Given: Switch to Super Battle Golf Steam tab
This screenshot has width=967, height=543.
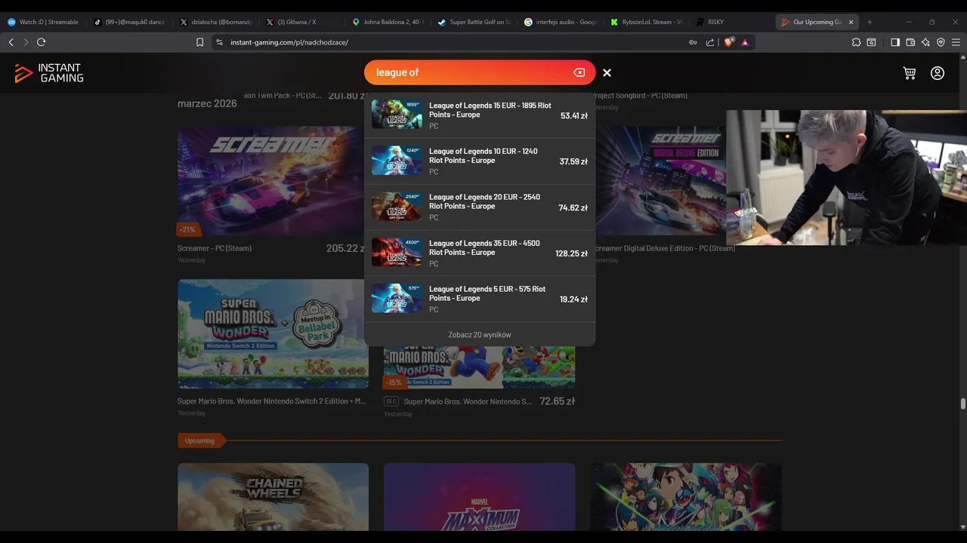Looking at the screenshot, I should [475, 22].
